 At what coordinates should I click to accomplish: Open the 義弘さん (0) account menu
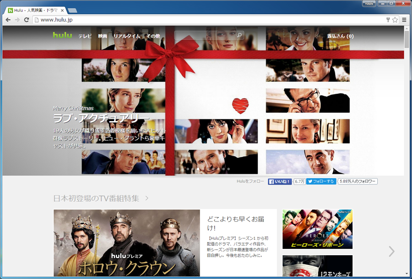tap(340, 36)
